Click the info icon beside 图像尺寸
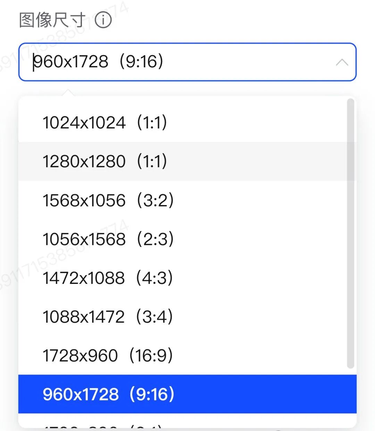375x431 pixels. [x=103, y=20]
